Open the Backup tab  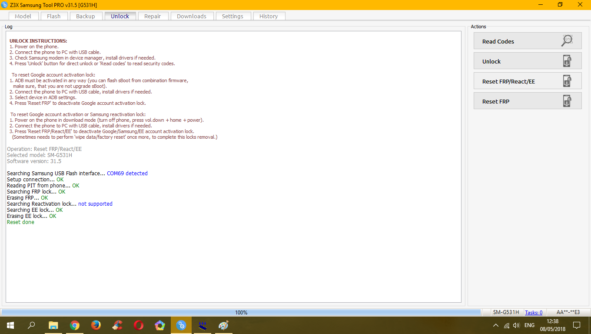tap(86, 16)
